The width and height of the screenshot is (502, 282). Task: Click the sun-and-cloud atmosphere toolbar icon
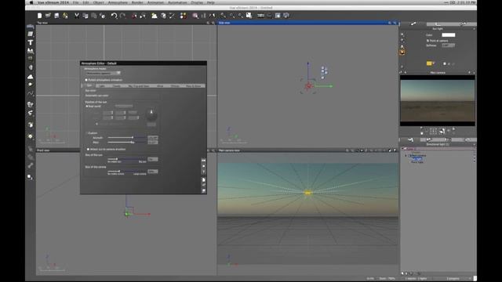pos(155,16)
